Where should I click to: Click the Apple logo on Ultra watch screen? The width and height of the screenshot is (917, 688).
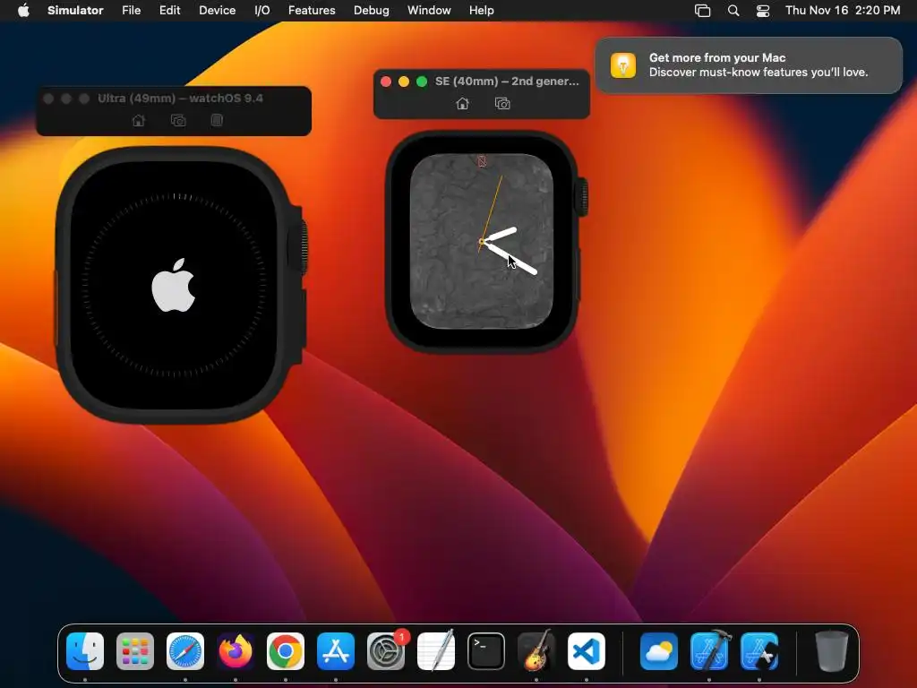tap(173, 285)
